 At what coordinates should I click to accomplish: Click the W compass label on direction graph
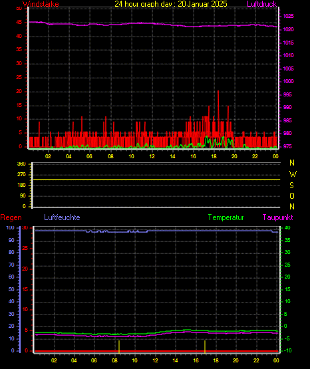293,174
